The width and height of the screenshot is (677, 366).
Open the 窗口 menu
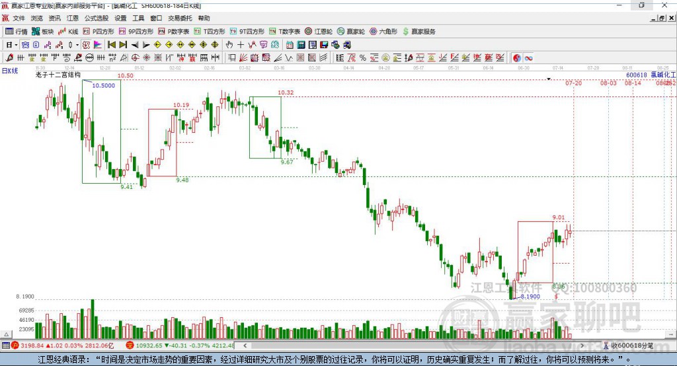click(x=156, y=18)
